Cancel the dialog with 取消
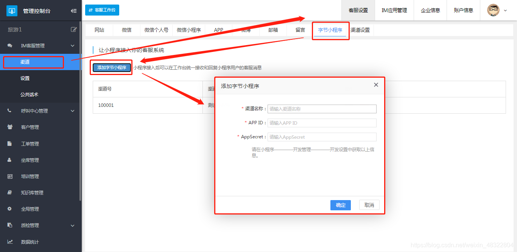The image size is (517, 252). [x=369, y=205]
